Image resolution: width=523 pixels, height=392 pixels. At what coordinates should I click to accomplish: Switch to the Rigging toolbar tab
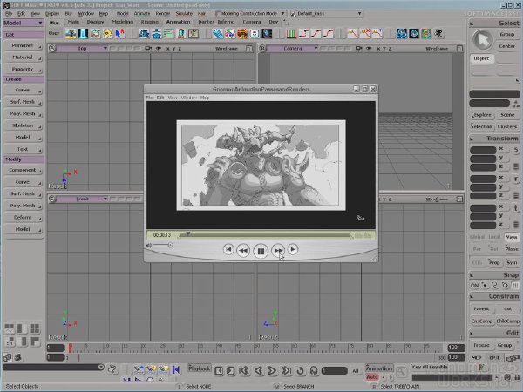coord(149,22)
